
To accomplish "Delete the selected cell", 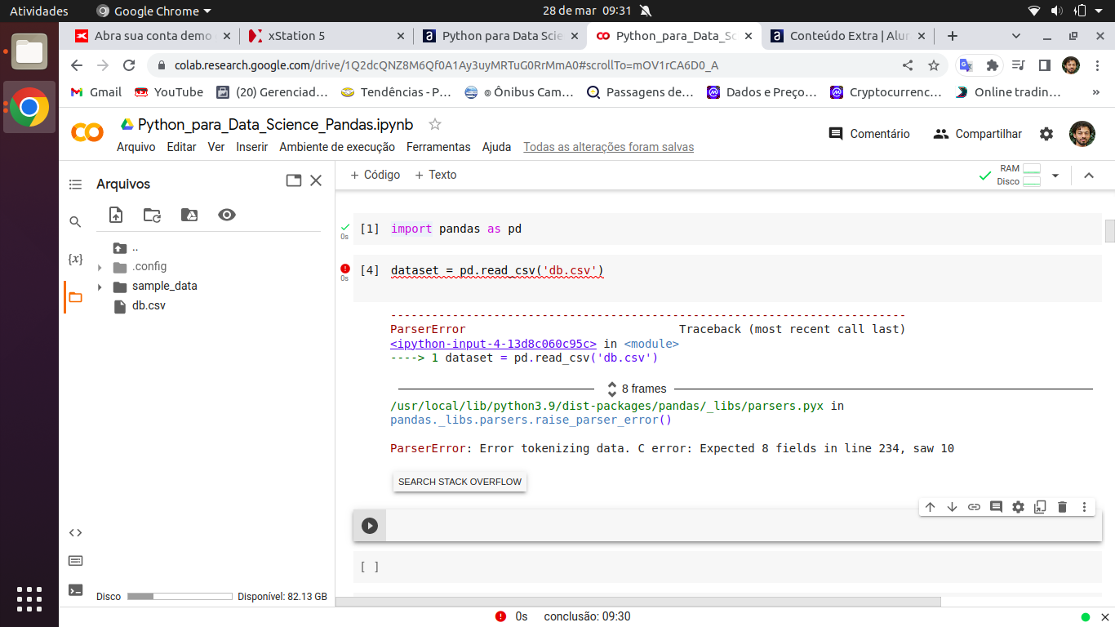I will (1062, 507).
